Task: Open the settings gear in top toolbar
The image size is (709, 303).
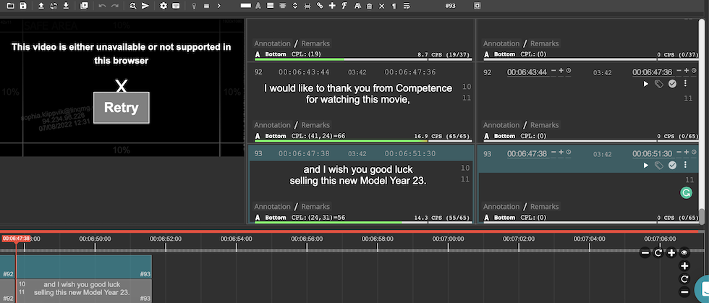Action: 164,6
